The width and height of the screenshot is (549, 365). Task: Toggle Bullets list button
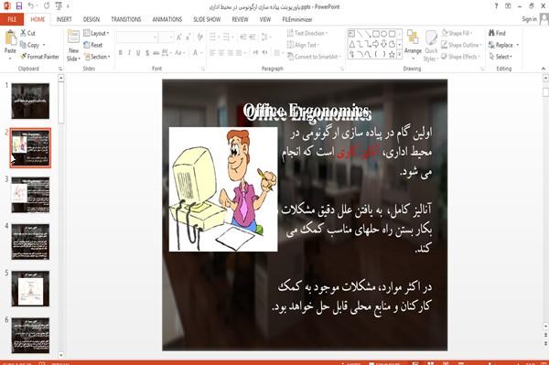tap(213, 37)
